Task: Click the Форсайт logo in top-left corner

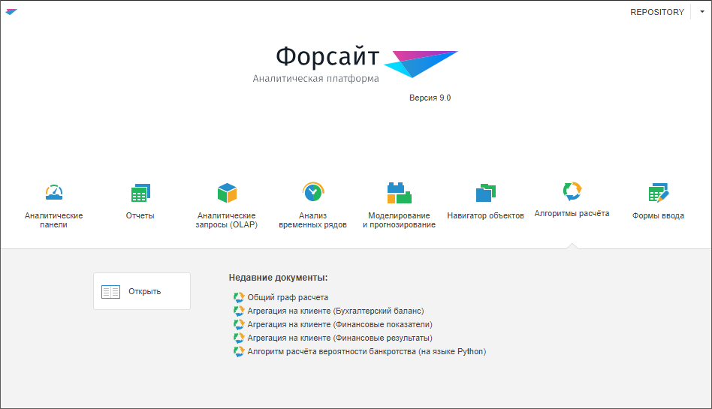Action: [x=11, y=12]
